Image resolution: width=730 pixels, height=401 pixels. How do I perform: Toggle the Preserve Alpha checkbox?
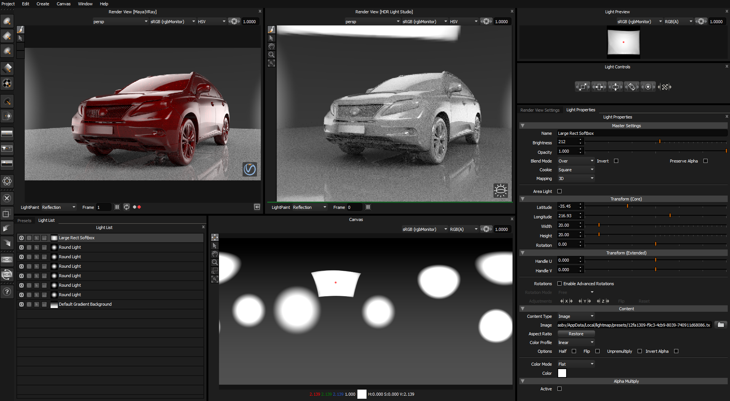click(706, 161)
